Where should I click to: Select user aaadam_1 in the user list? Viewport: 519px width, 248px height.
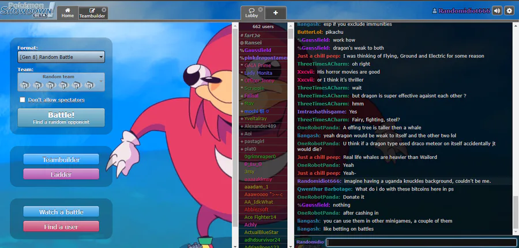pos(263,187)
